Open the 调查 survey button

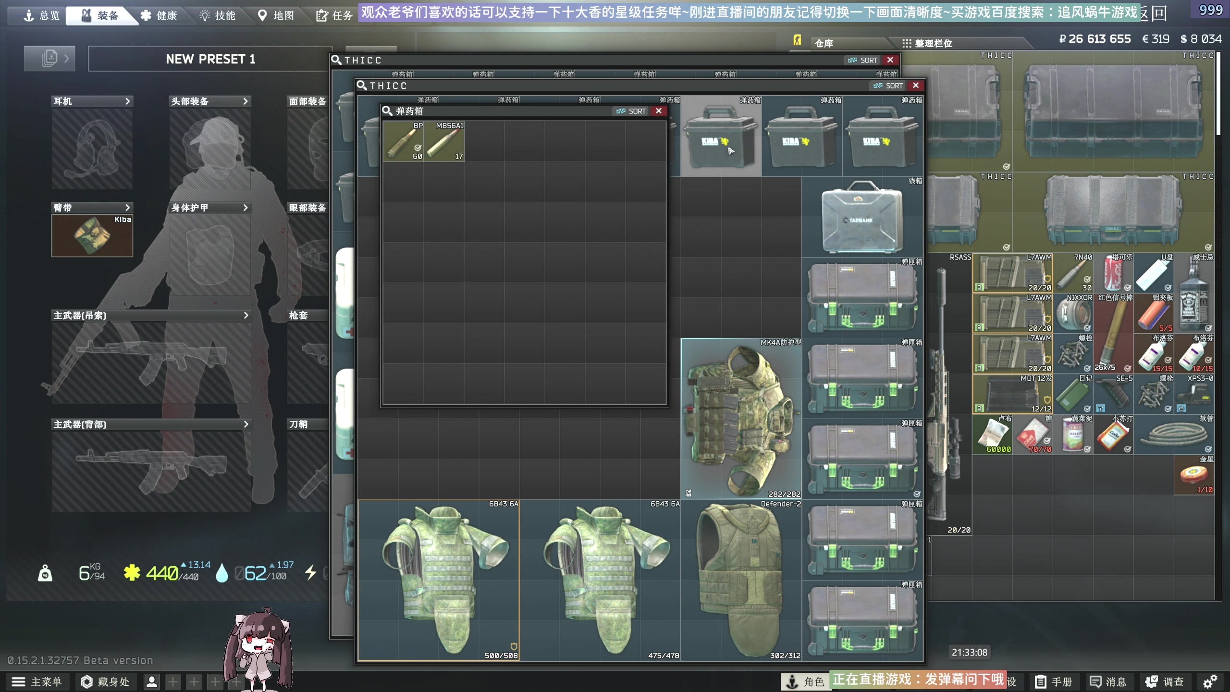[1165, 681]
